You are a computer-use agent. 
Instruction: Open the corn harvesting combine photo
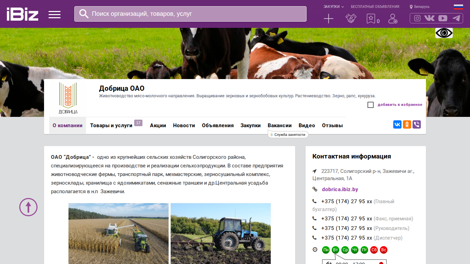pyautogui.click(x=118, y=233)
